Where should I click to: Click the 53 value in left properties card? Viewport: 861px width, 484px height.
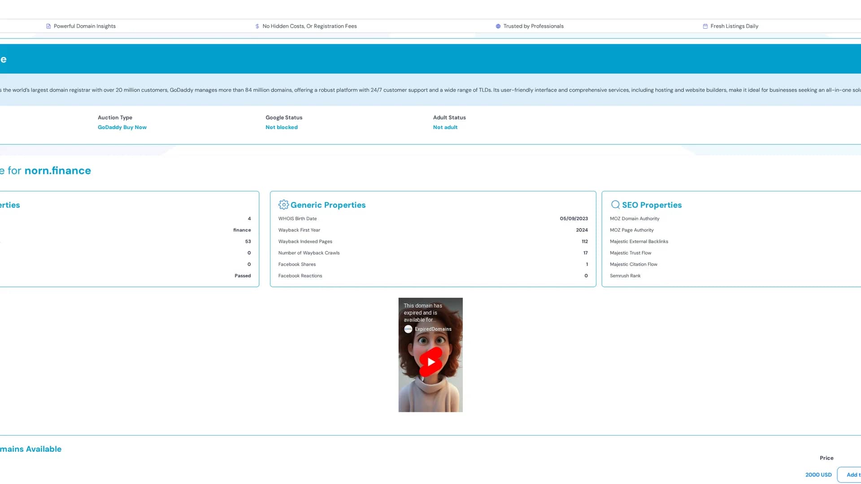point(248,242)
